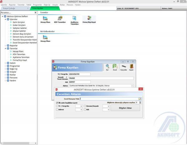Open the Yardım menu

click(x=78, y=5)
